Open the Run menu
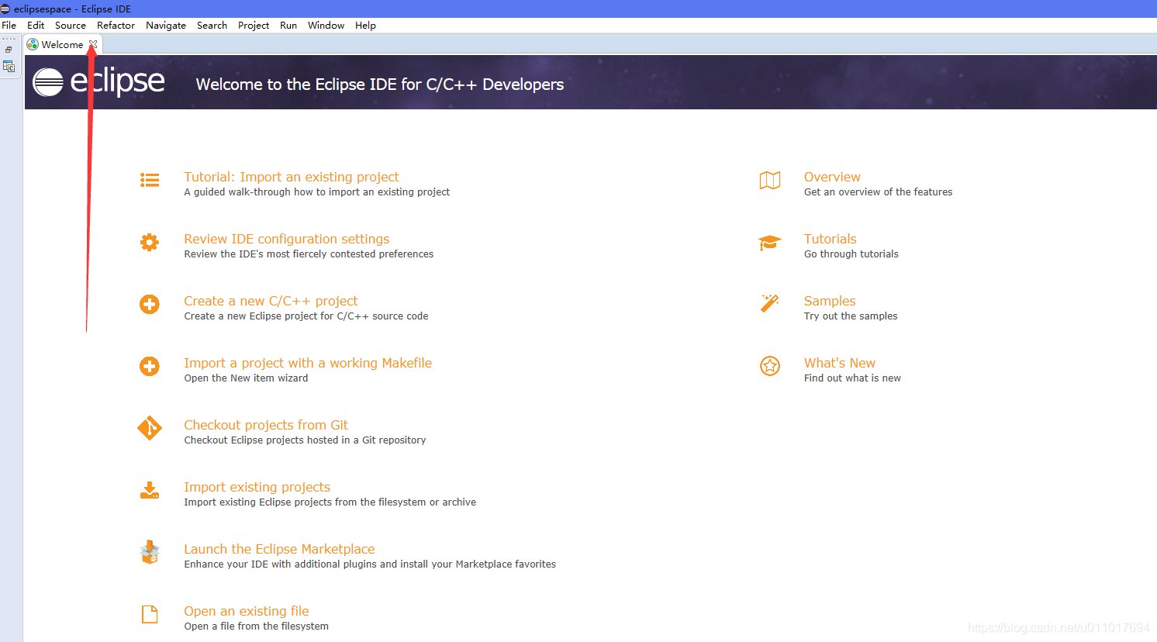The height and width of the screenshot is (642, 1157). (288, 26)
